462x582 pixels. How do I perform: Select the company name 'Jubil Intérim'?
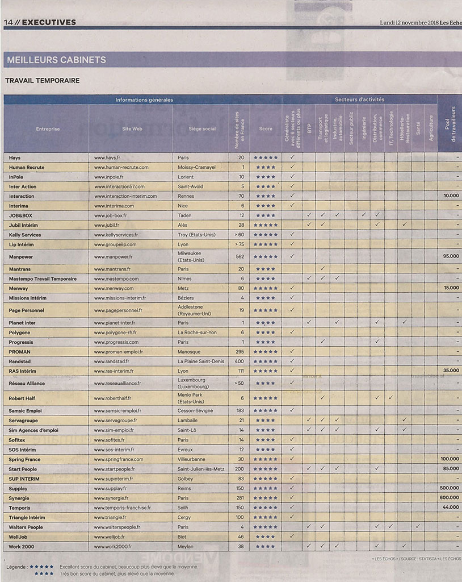coord(23,225)
